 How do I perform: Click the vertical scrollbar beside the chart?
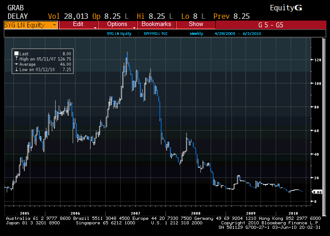(324, 126)
